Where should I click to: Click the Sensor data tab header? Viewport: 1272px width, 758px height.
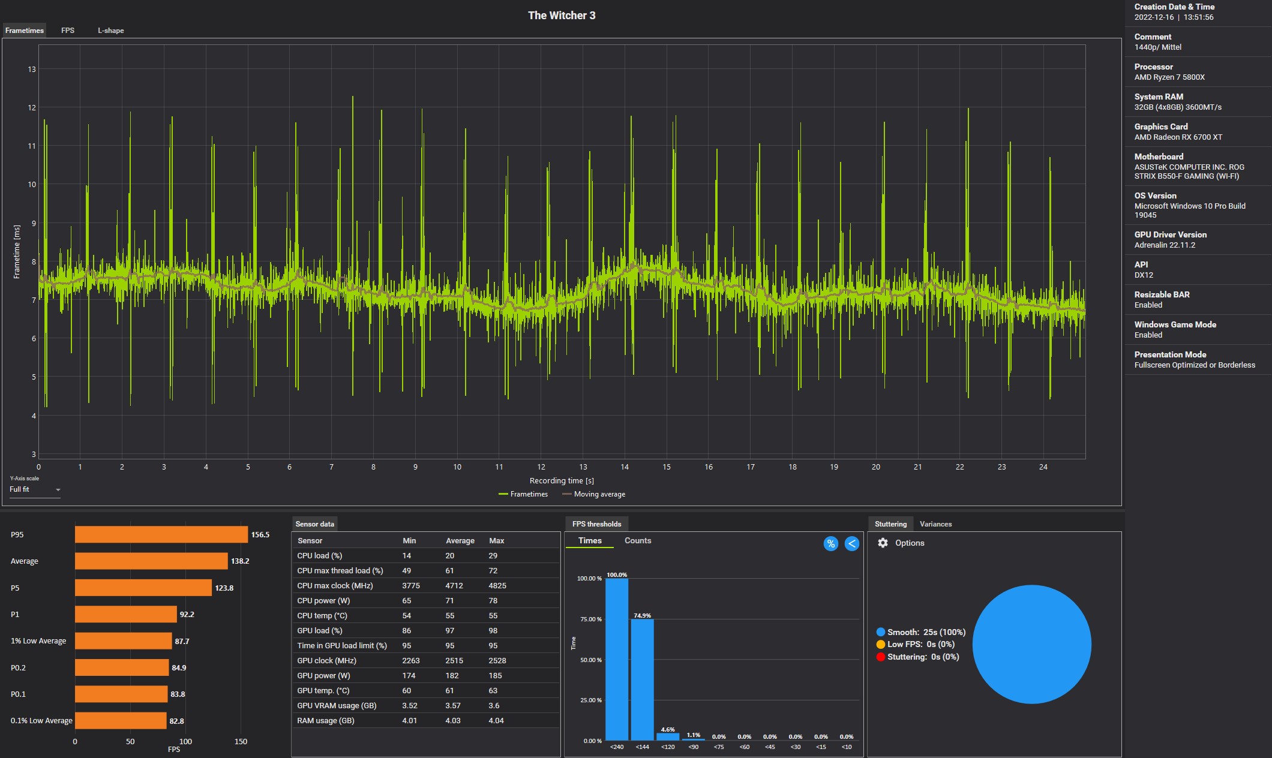click(x=314, y=524)
